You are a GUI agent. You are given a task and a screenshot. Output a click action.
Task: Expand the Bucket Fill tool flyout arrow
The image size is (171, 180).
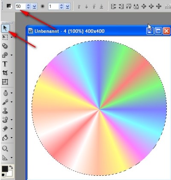click(12, 138)
